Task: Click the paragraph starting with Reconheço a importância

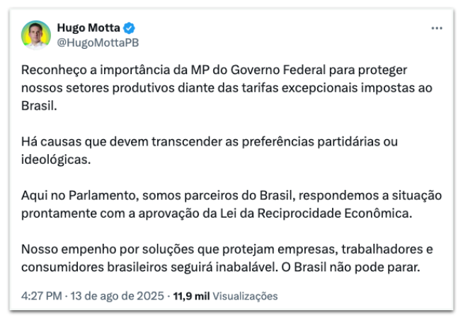Action: 227,88
